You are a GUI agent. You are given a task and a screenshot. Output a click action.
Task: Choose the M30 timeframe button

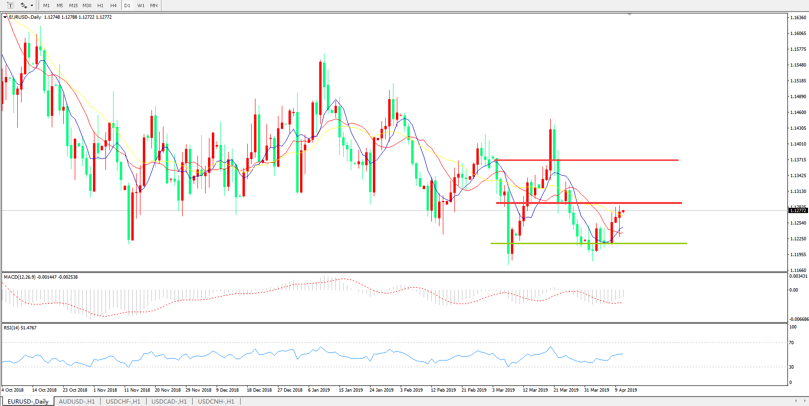click(x=87, y=6)
